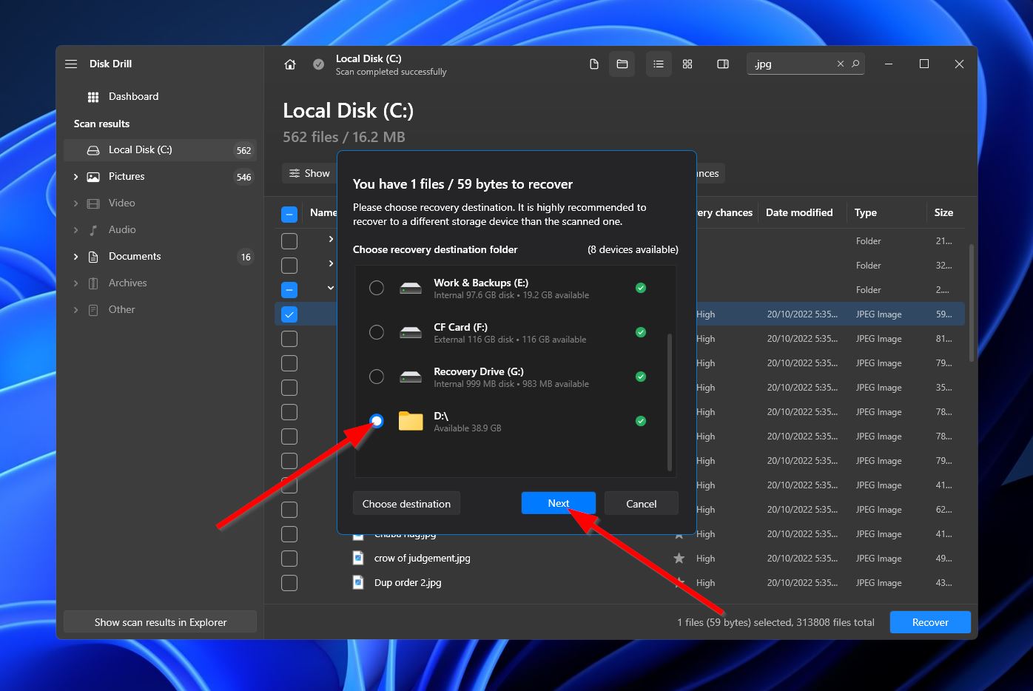Viewport: 1033px width, 691px height.
Task: Click the Next button in the dialog
Action: (558, 503)
